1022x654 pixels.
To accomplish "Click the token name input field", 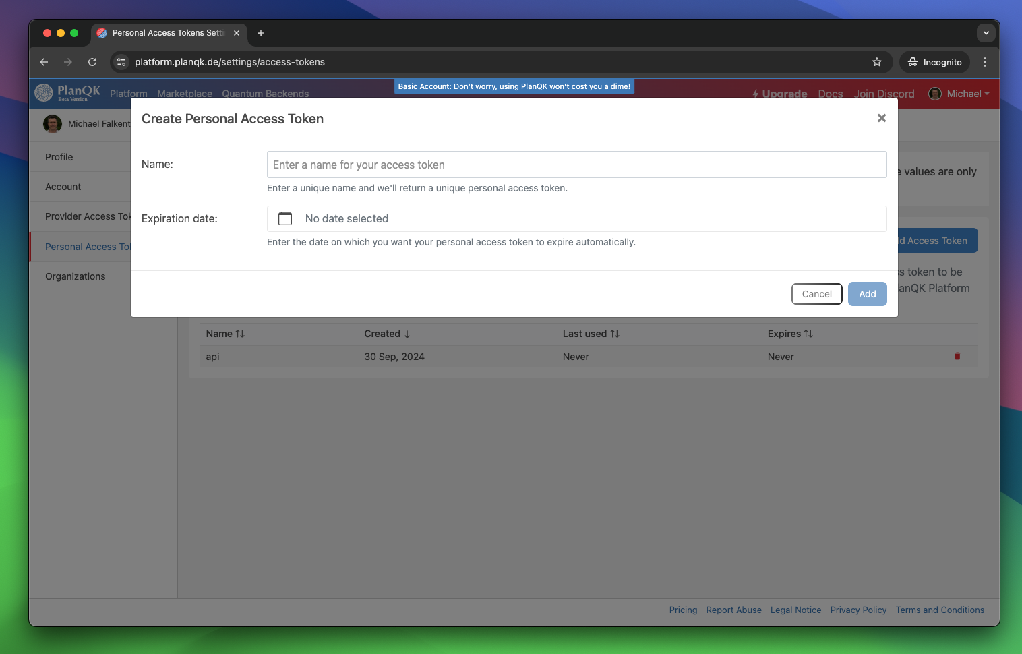I will tap(576, 165).
